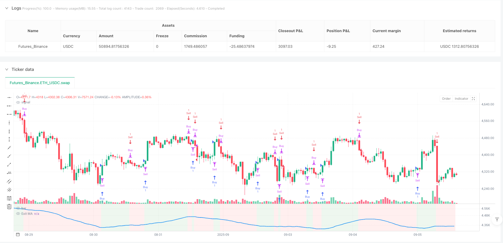The width and height of the screenshot is (503, 243).
Task: Click the Order button on chart
Action: (x=446, y=99)
